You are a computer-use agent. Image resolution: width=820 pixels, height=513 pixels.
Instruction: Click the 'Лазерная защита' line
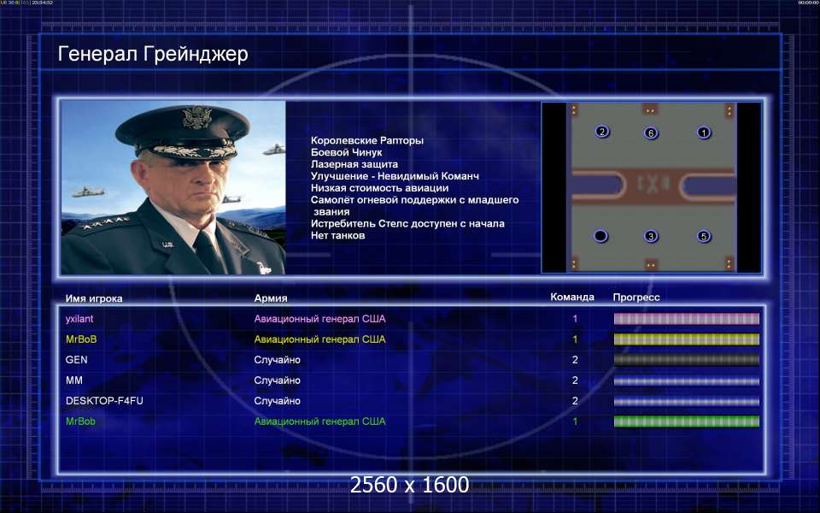pyautogui.click(x=354, y=164)
